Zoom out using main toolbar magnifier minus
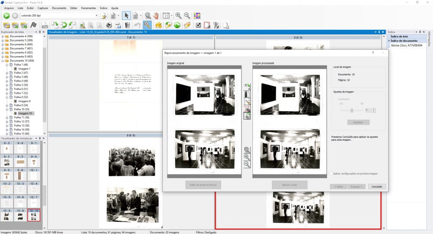Viewport: 433px width, 234px height. (x=187, y=16)
